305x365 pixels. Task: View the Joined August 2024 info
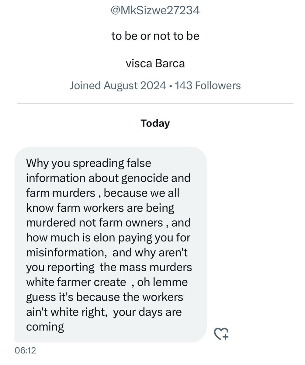point(117,85)
